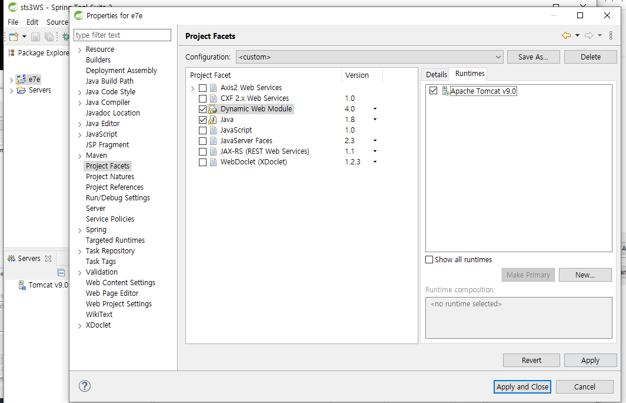This screenshot has height=403, width=626.
Task: Open the Configuration combo box
Action: [x=369, y=57]
